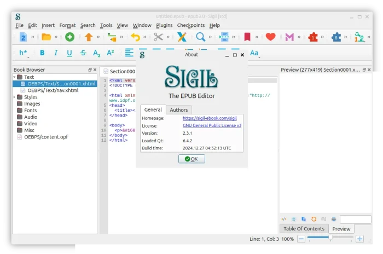The image size is (383, 254).
Task: Expand overflow chevron after scissors icon
Action: pos(168,37)
